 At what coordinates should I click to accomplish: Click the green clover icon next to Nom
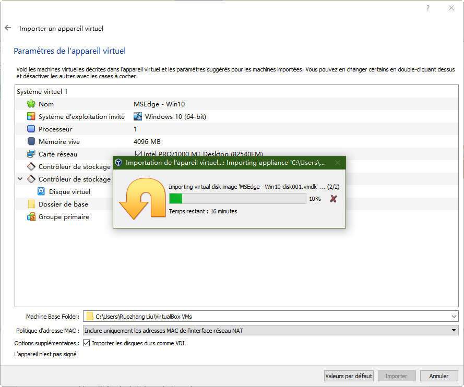(31, 104)
